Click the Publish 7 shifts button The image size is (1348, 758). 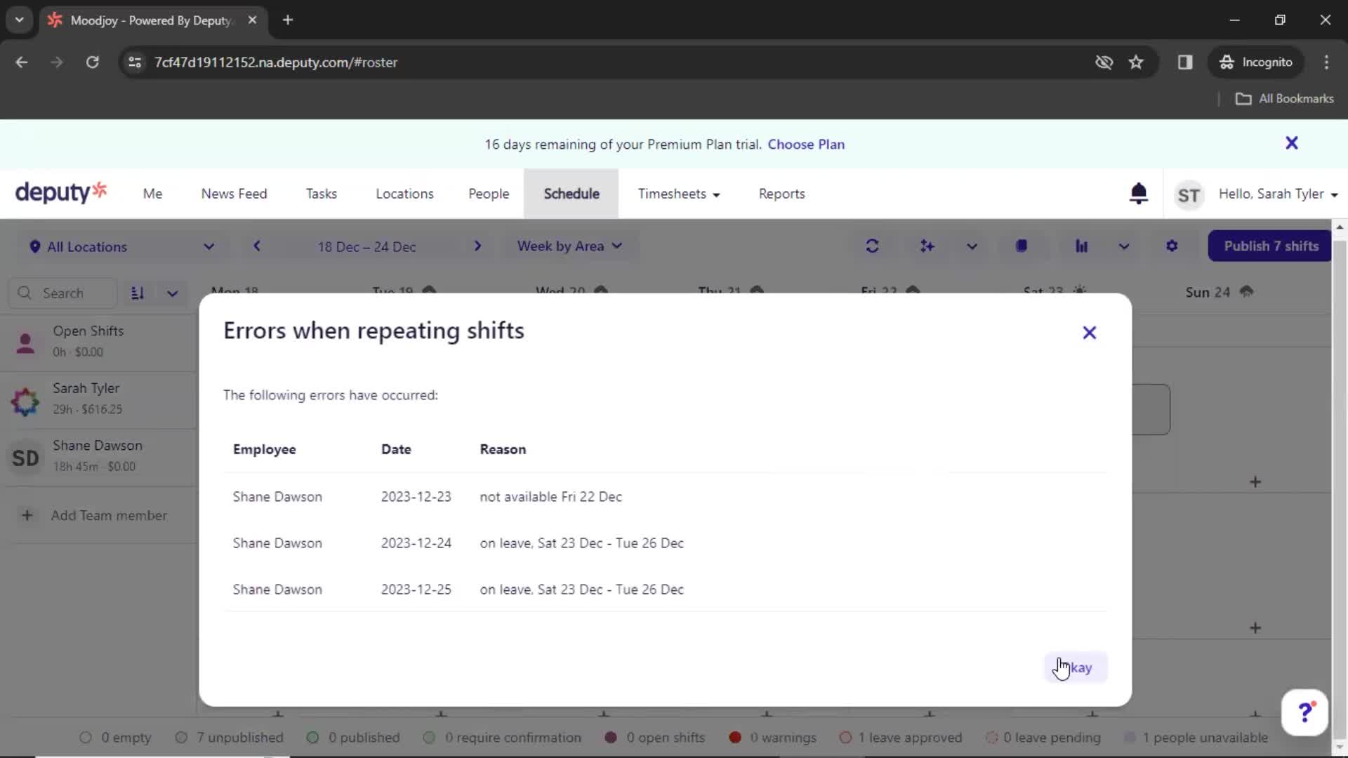(1272, 245)
